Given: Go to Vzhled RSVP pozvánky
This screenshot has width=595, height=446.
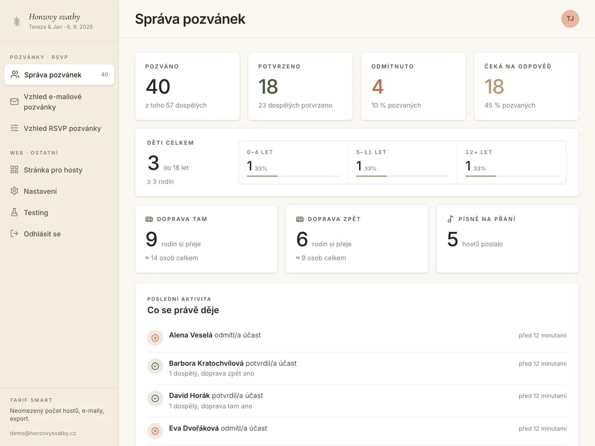Looking at the screenshot, I should (x=59, y=128).
